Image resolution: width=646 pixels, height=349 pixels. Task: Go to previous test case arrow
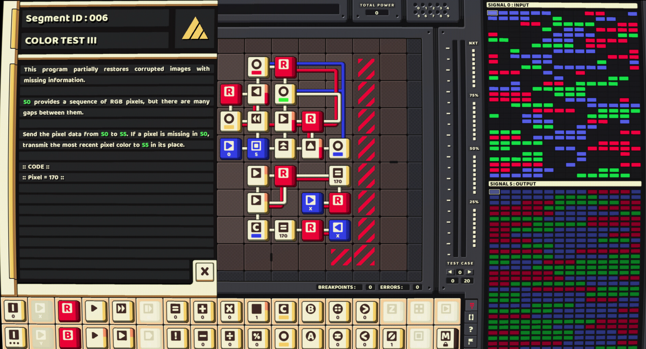coord(450,272)
